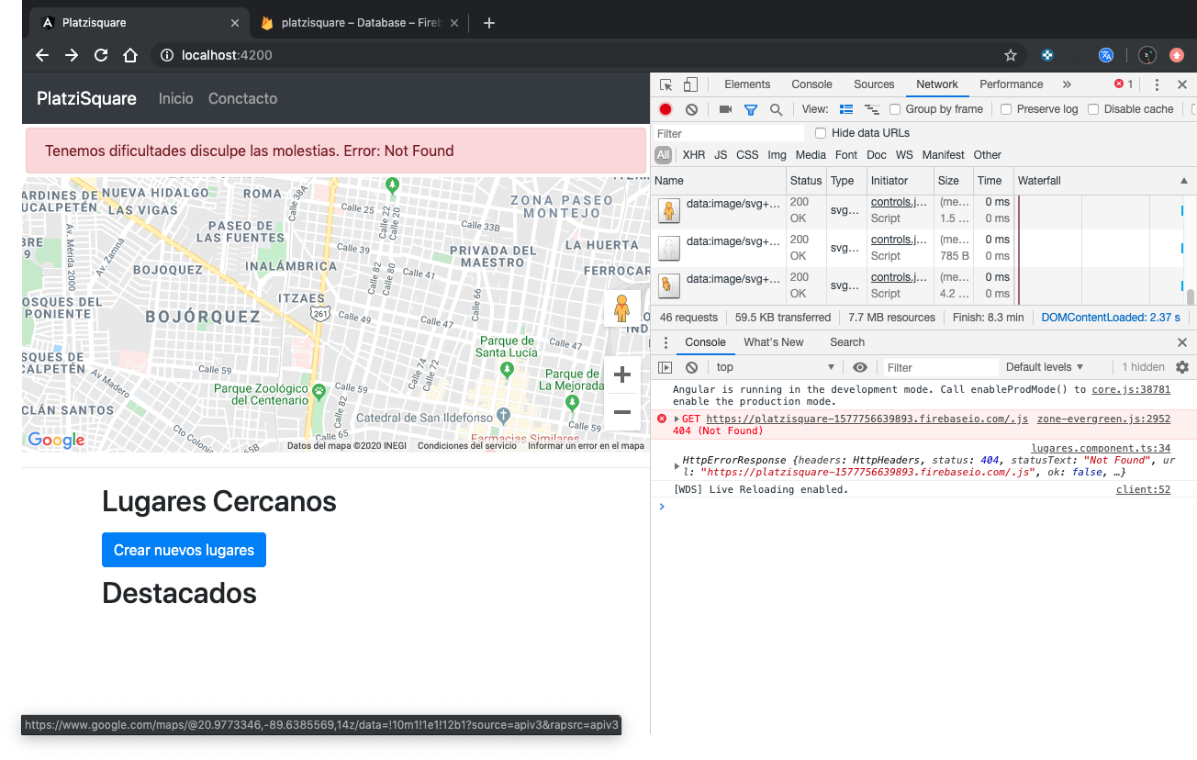The height and width of the screenshot is (760, 1197).
Task: Enable Disable cache checkbox
Action: pos(1093,109)
